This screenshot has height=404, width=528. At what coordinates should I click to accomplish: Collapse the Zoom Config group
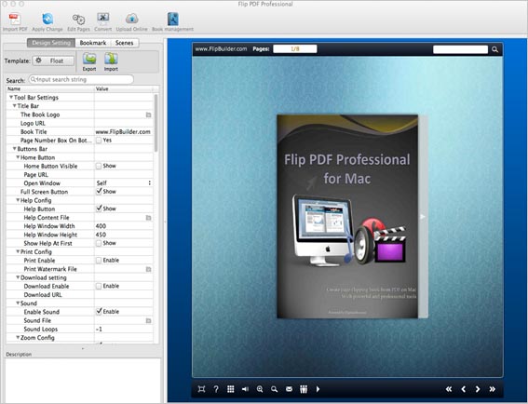click(x=18, y=338)
